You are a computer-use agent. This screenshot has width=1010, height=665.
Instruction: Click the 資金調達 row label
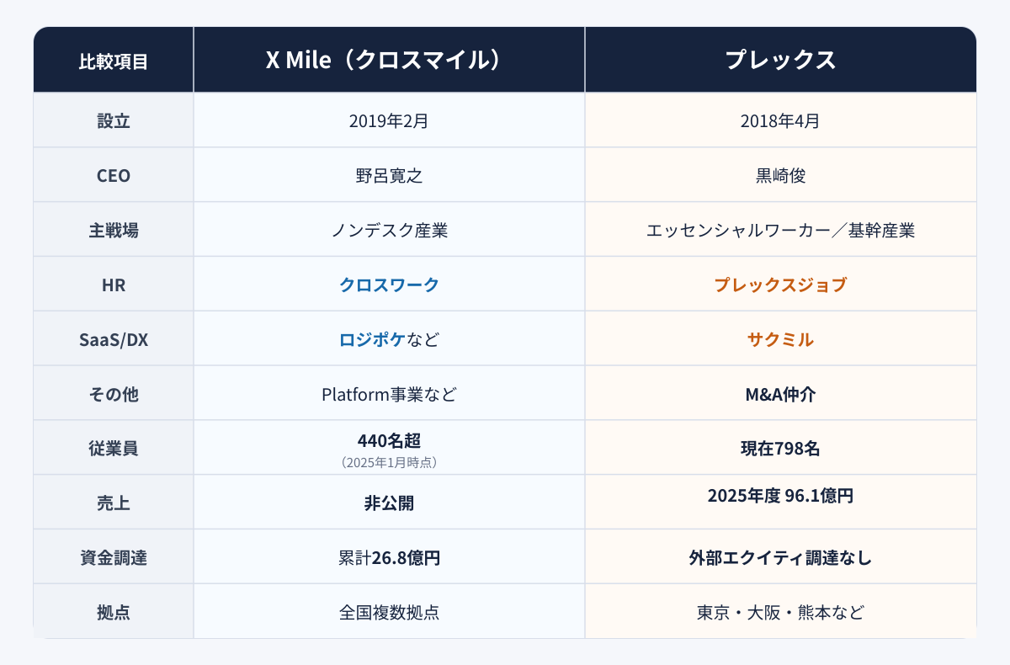(114, 557)
